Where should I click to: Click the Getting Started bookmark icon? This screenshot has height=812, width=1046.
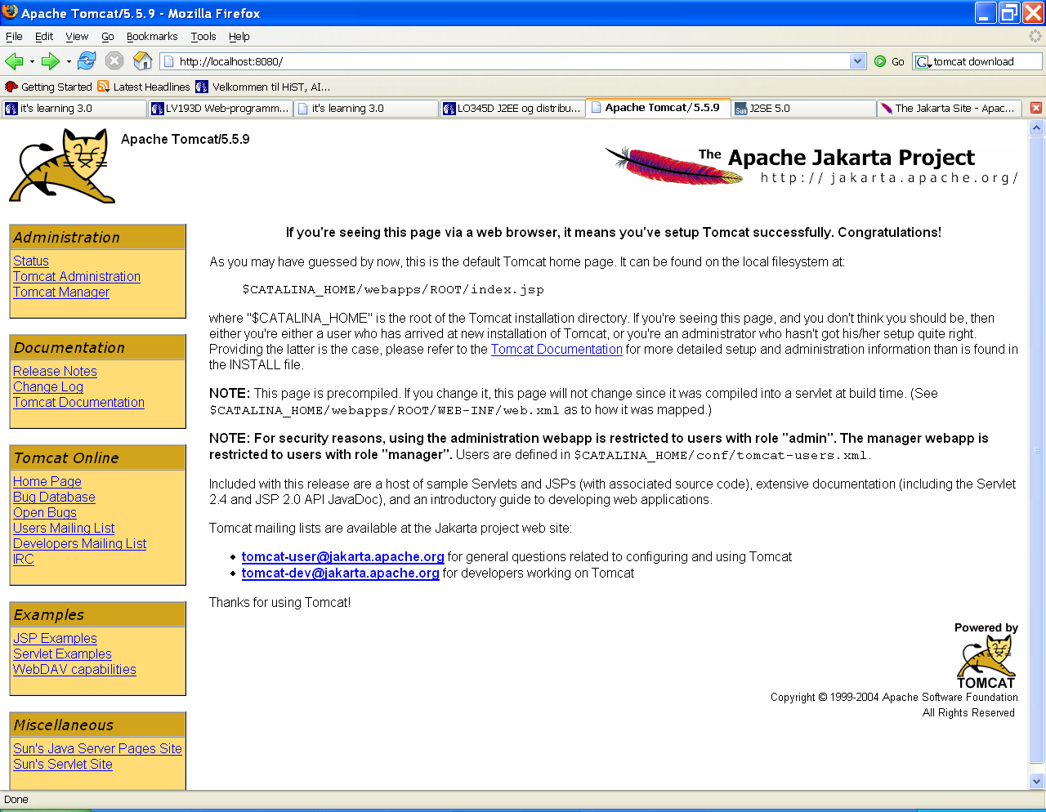(11, 87)
